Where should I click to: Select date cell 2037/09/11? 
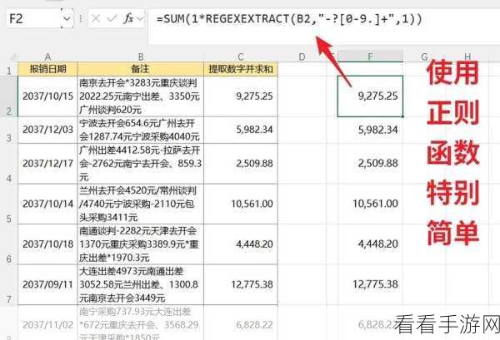(x=47, y=284)
